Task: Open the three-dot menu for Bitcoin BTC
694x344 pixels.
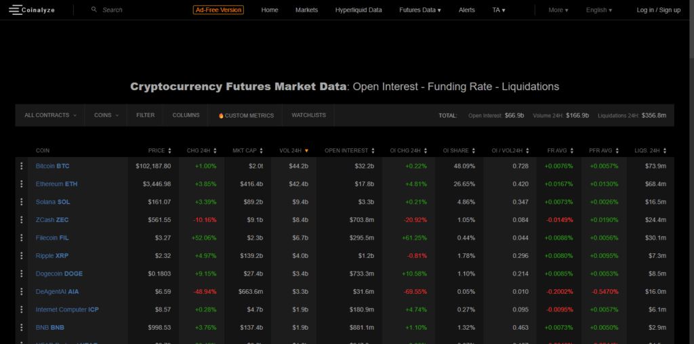Action: 21,166
